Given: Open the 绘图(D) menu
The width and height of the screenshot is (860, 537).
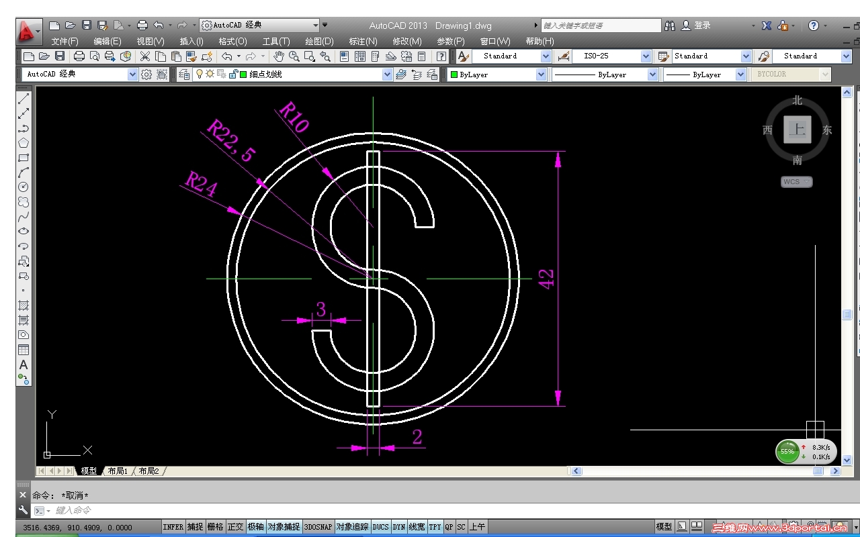Looking at the screenshot, I should pos(319,42).
